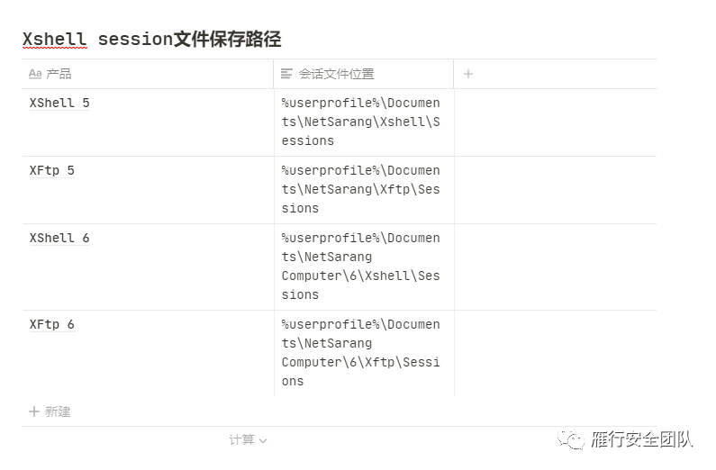Click the empty cell beside XShell 5 path
The image size is (716, 470).
tap(556, 122)
